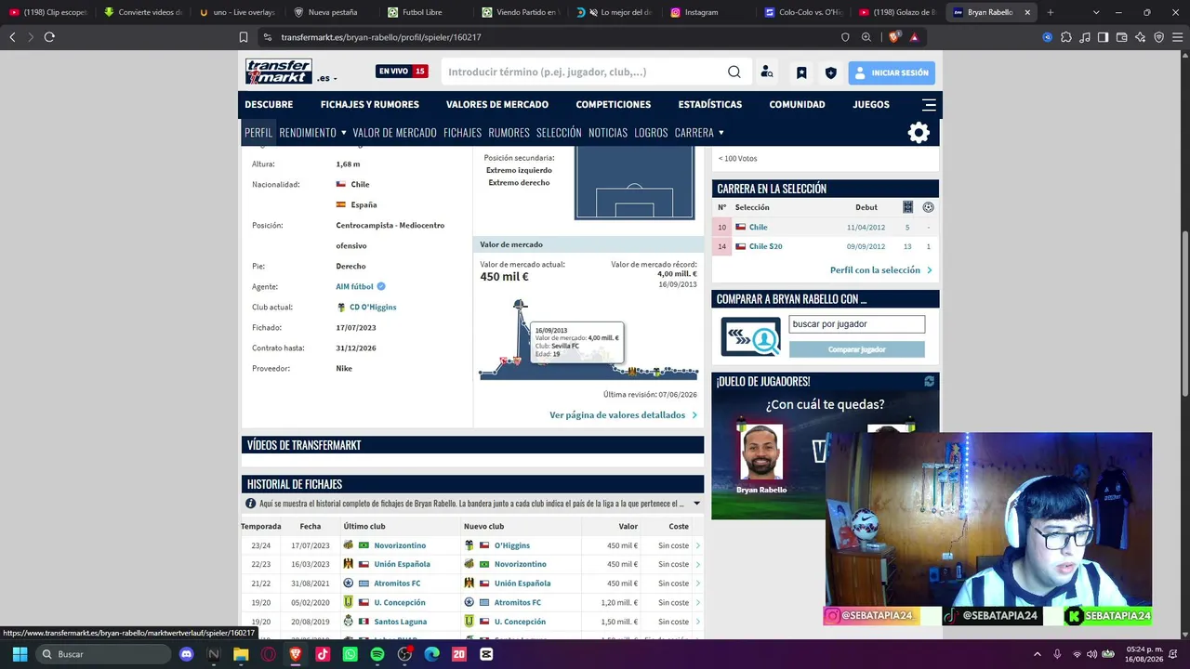Image resolution: width=1190 pixels, height=669 pixels.
Task: Click the Novorizontino link in 23/24 row
Action: point(400,545)
